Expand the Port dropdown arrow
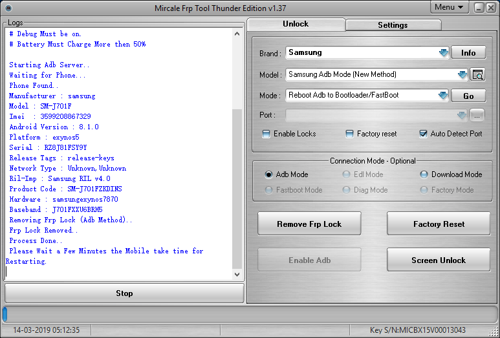 click(461, 115)
